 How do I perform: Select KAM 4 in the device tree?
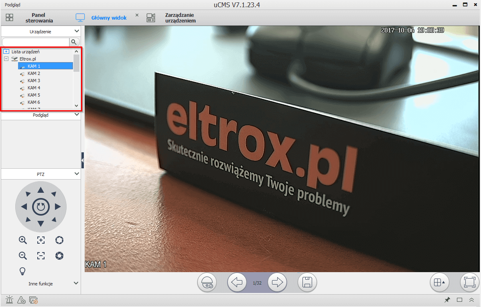coord(34,88)
